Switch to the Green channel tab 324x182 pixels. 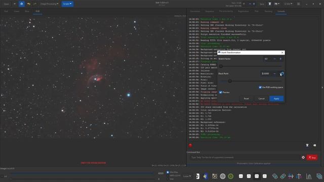pyautogui.click(x=17, y=11)
